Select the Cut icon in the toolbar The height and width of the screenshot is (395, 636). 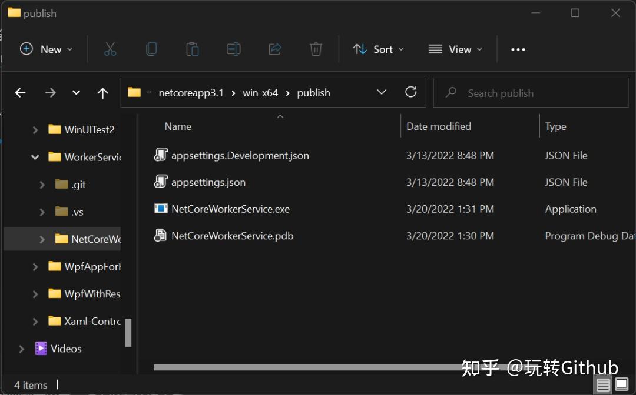click(x=110, y=49)
